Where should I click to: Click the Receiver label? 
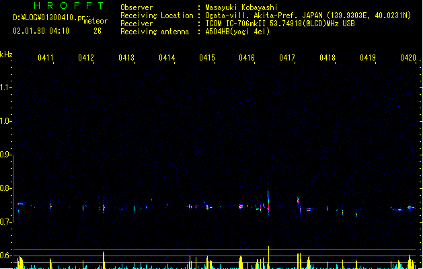[137, 24]
